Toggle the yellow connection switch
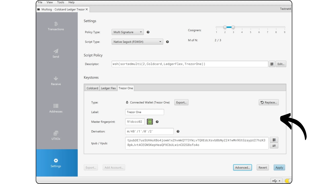Image resolution: width=328 pixels, height=184 pixels. pos(288,181)
